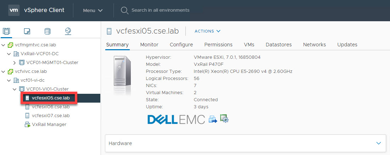Viewport: 390px width, 155px height.
Task: Collapse the vcfmgmtvc.cse.lab vCenter node
Action: click(4, 45)
